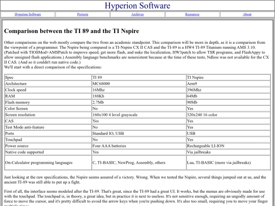Select the '2.7Mb' cell

(139, 102)
